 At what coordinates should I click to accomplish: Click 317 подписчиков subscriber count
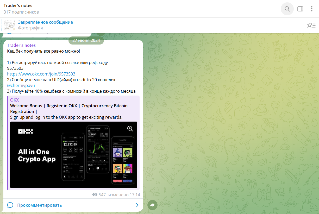point(21,12)
